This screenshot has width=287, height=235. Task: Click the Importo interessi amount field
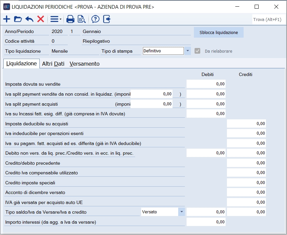click(206, 222)
